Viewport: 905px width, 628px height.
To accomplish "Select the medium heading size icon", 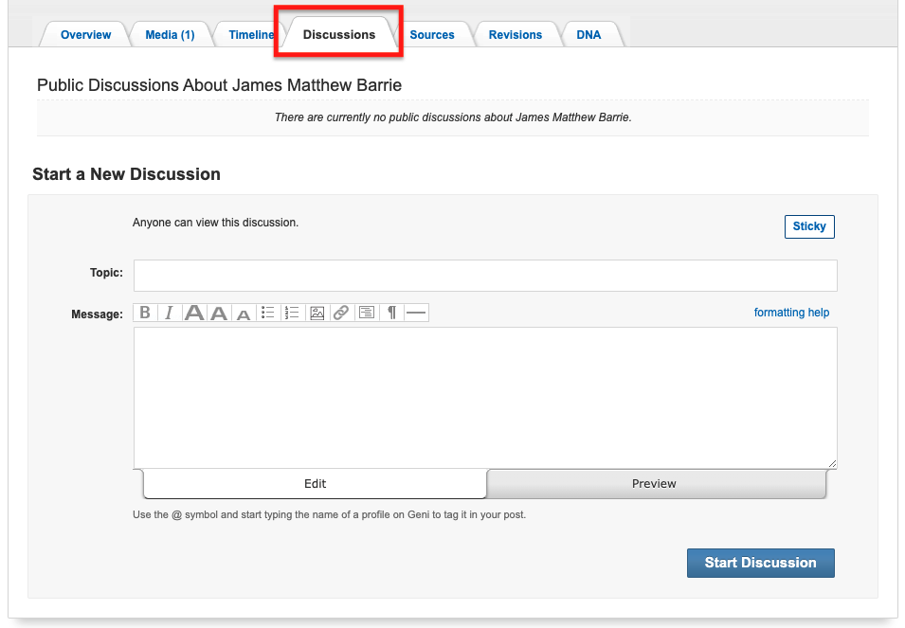I will pos(219,313).
